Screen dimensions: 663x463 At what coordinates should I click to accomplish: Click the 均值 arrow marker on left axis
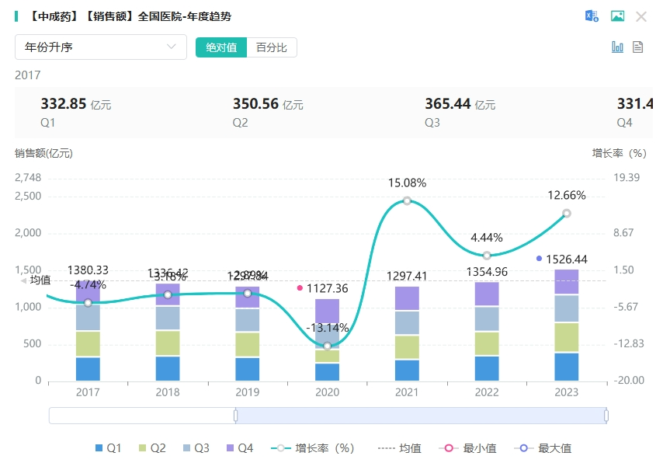click(x=23, y=280)
